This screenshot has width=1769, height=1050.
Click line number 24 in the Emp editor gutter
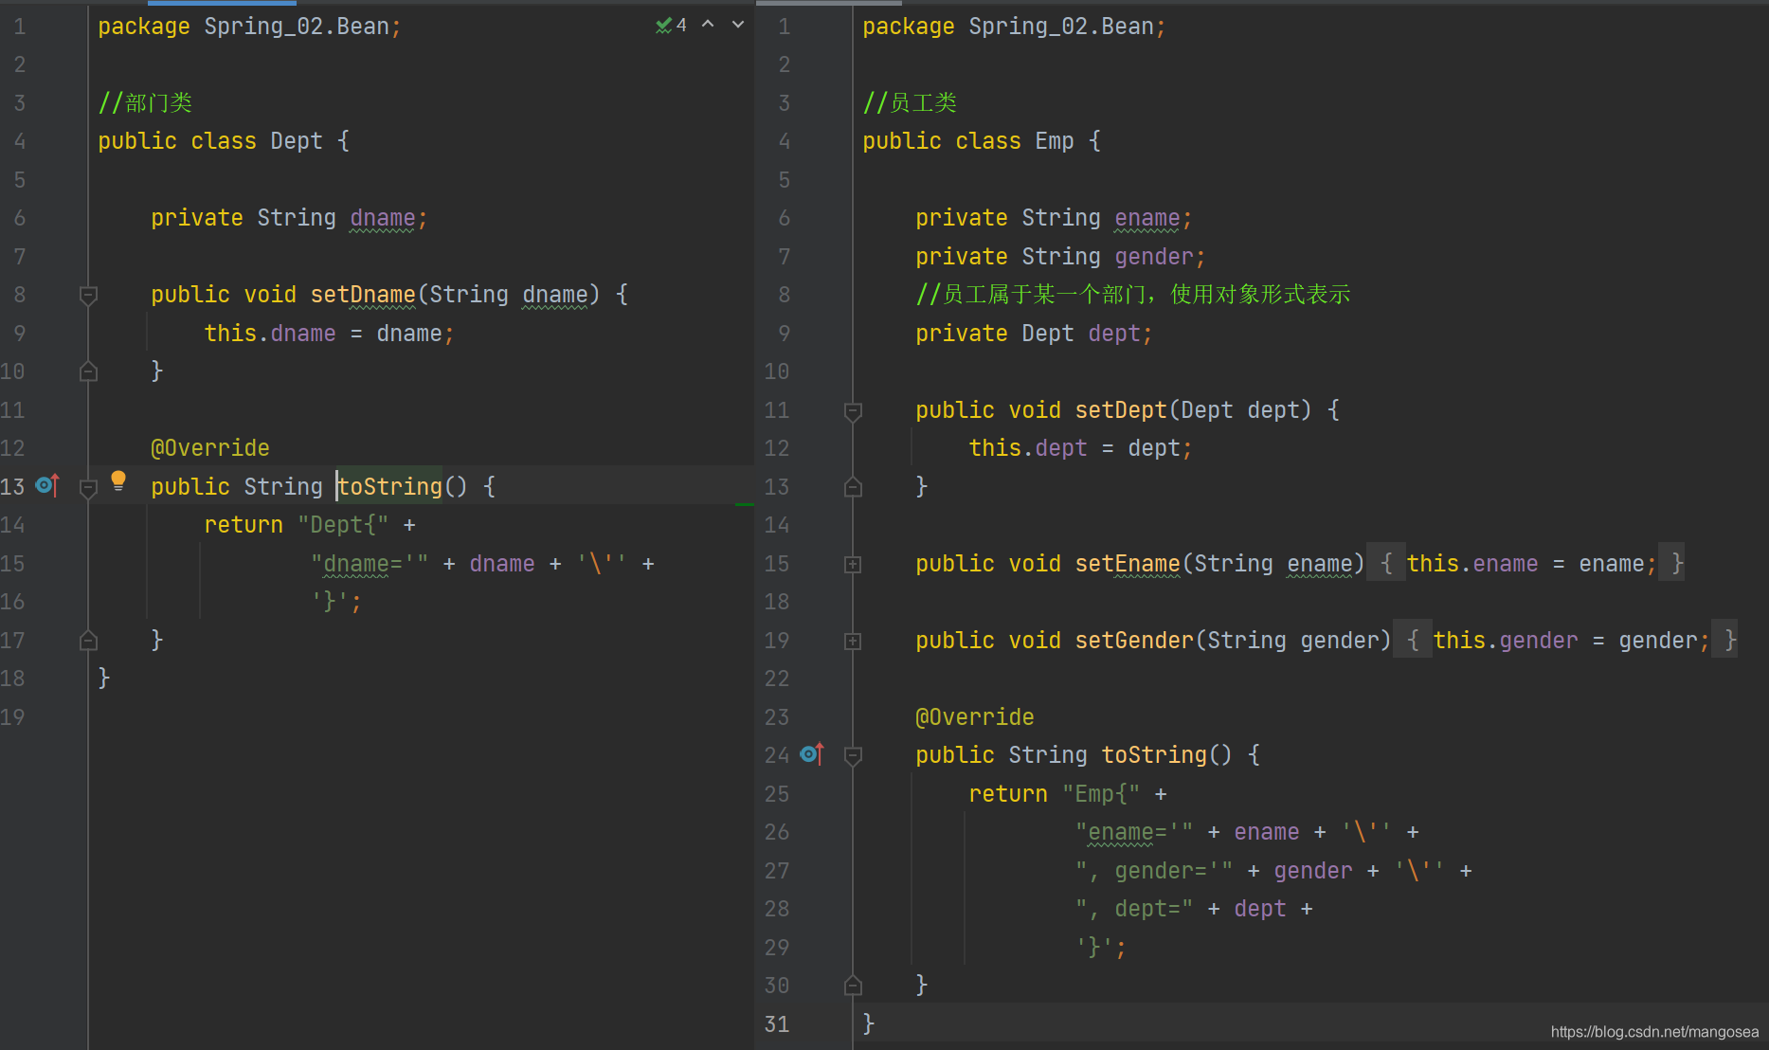(777, 755)
